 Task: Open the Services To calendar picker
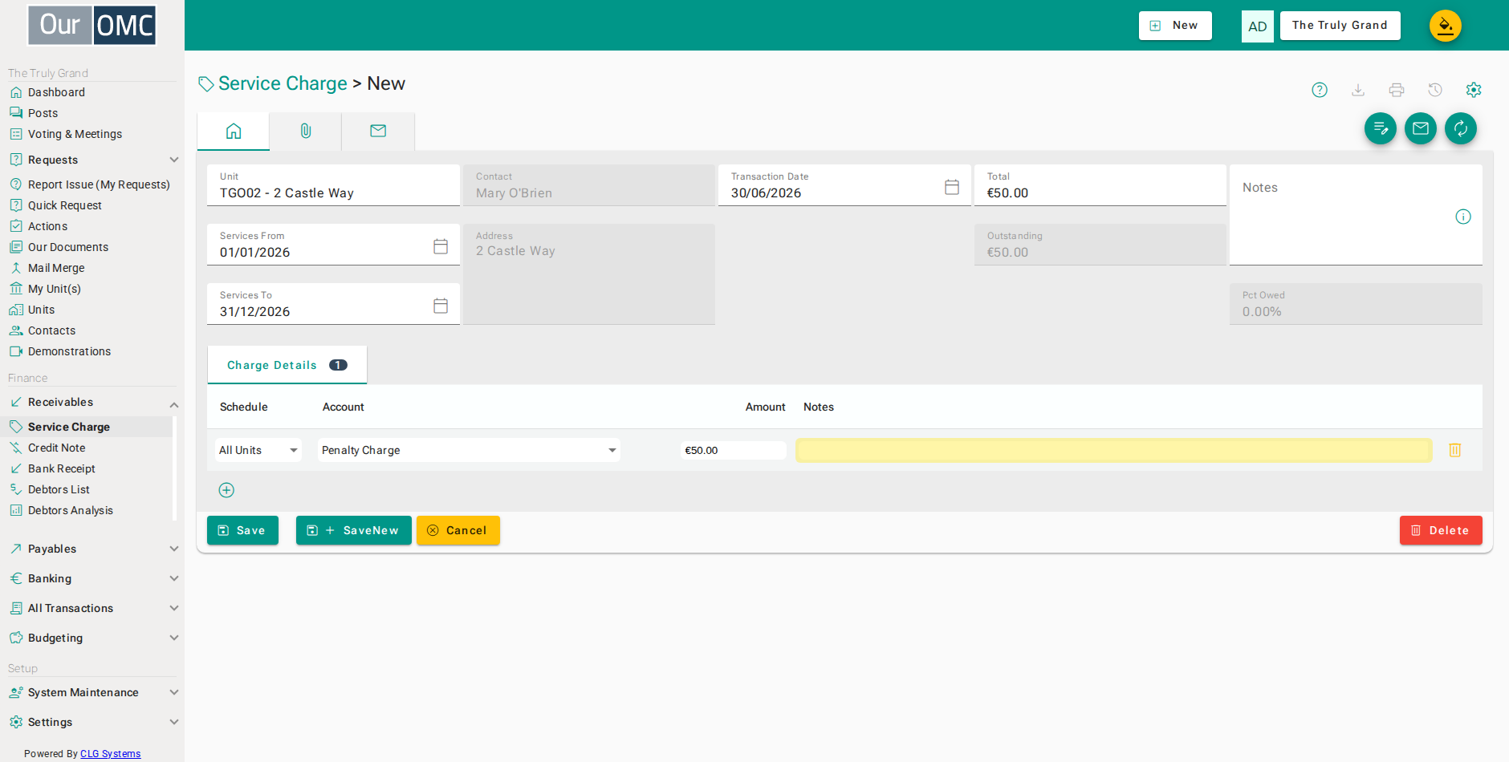point(441,306)
